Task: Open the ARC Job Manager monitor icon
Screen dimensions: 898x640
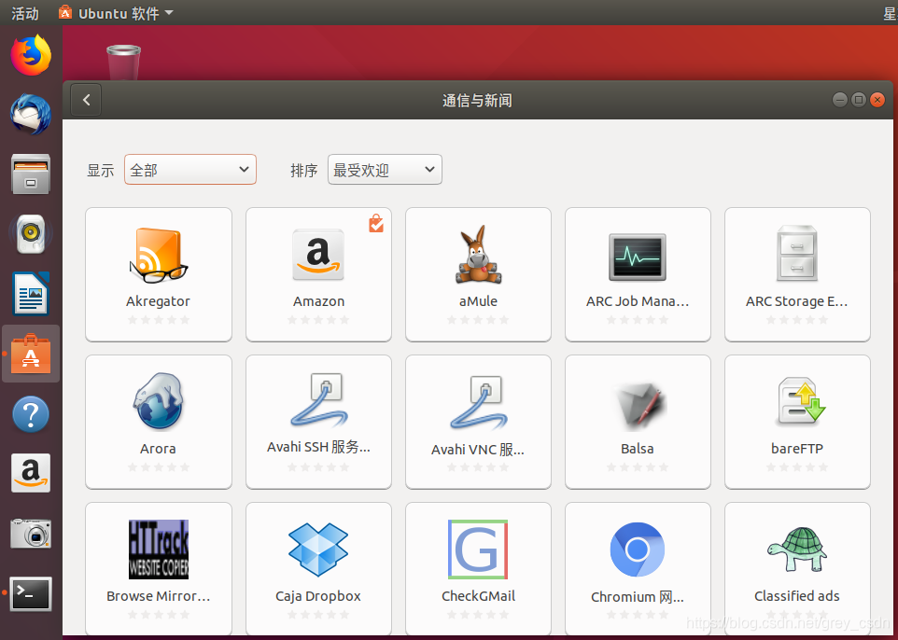Action: point(638,257)
